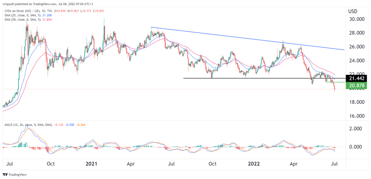Click the green 20.878 price tag
Viewport: 371px width, 179px height.
pos(357,86)
